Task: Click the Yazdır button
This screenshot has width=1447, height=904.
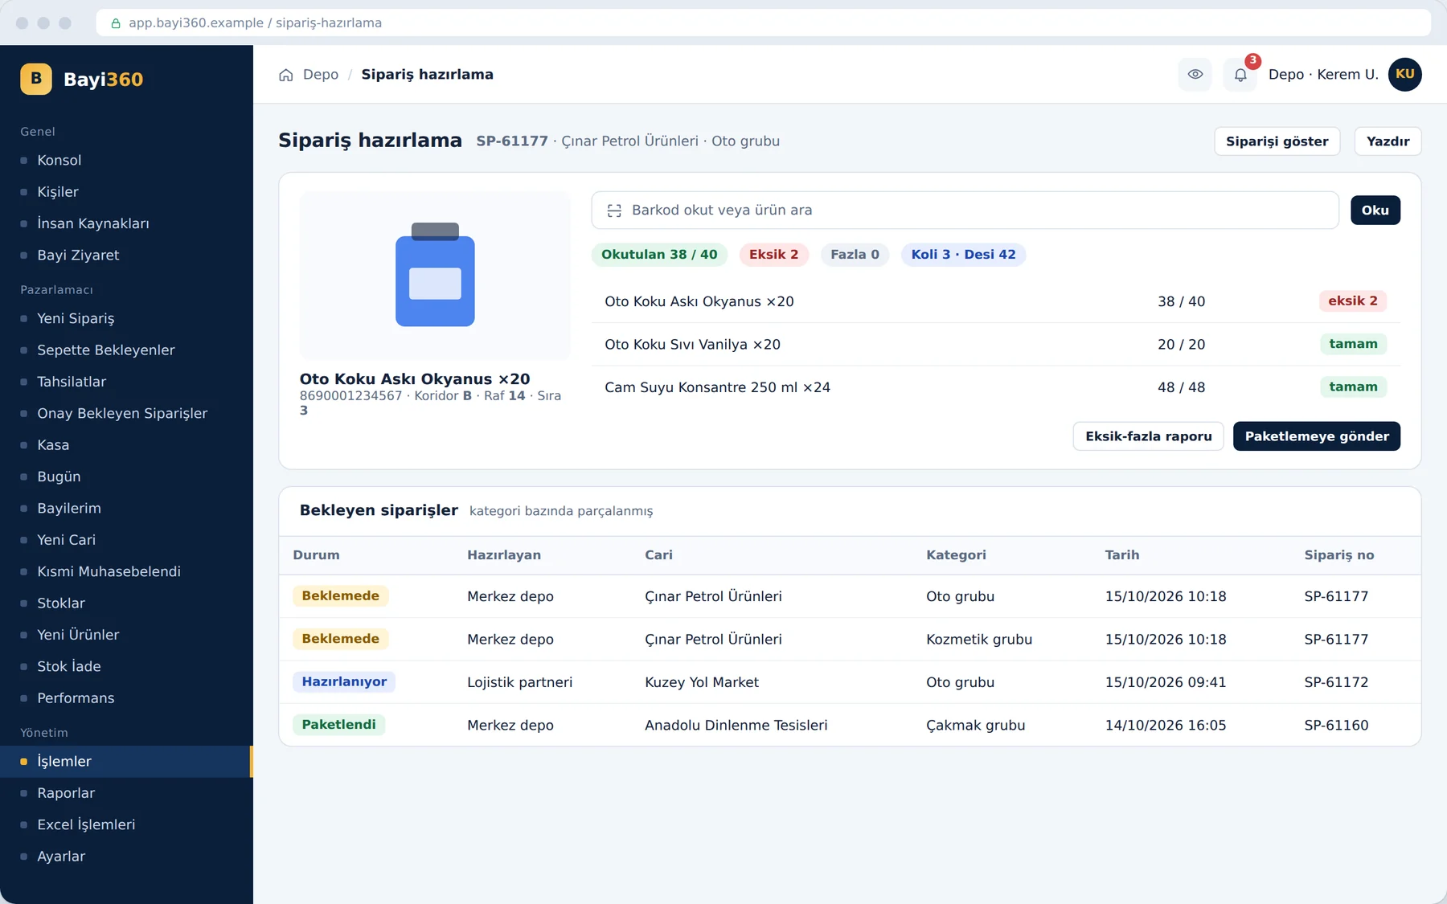Action: [x=1388, y=141]
